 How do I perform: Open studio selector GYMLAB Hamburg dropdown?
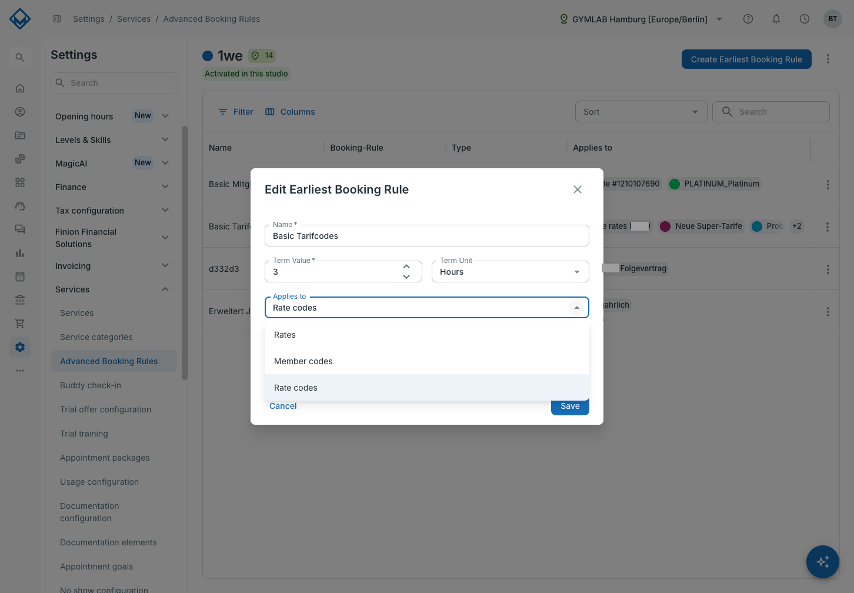[x=640, y=19]
